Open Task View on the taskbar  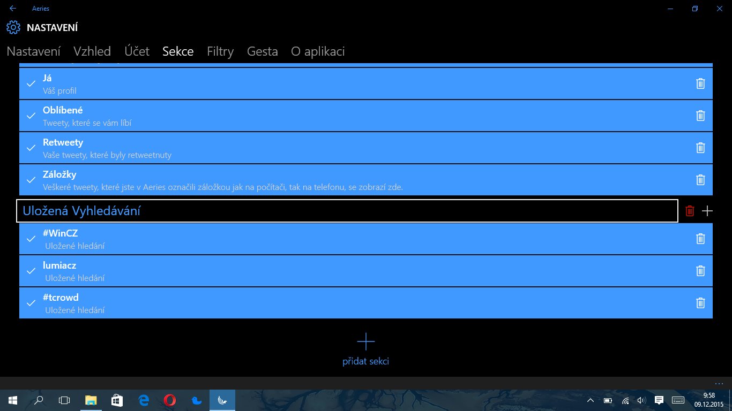[64, 400]
